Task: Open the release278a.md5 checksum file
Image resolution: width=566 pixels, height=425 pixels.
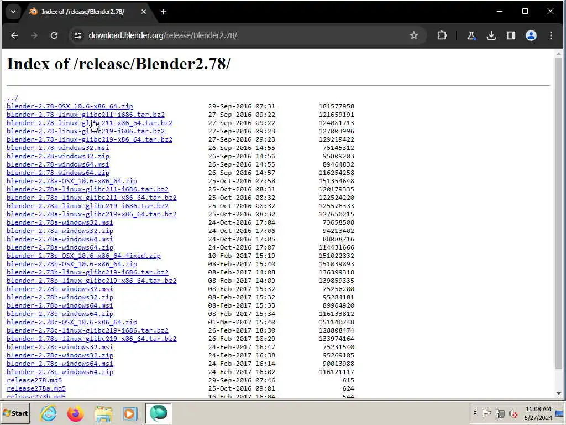Action: point(36,389)
